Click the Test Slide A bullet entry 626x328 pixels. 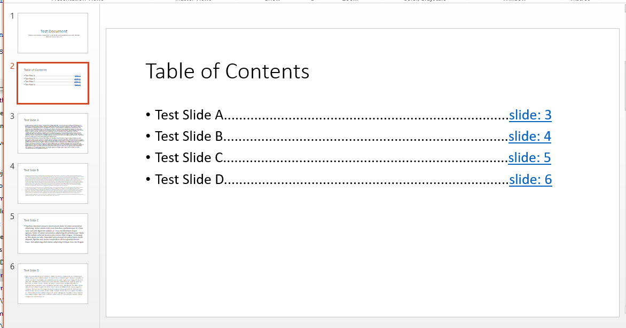tap(190, 115)
